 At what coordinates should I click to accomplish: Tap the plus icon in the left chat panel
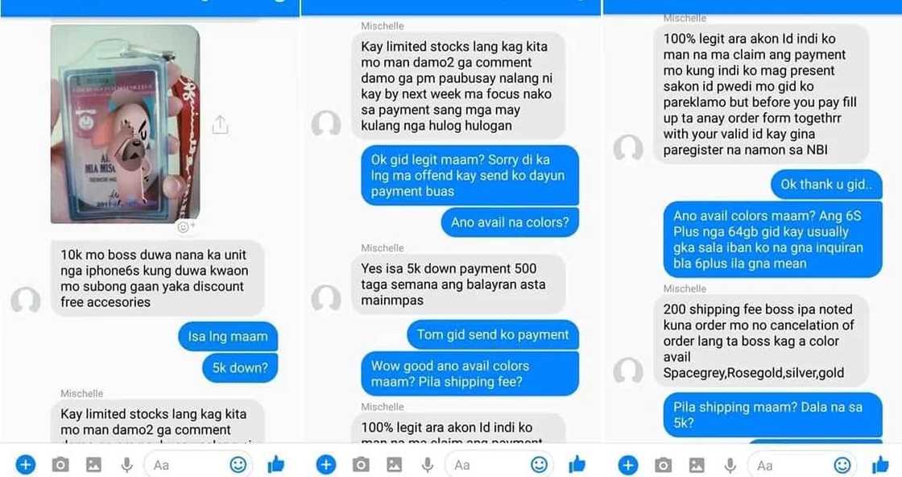(x=25, y=464)
